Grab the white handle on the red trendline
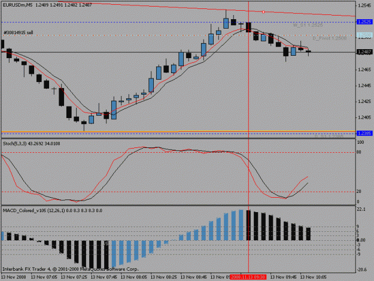 pyautogui.click(x=263, y=12)
